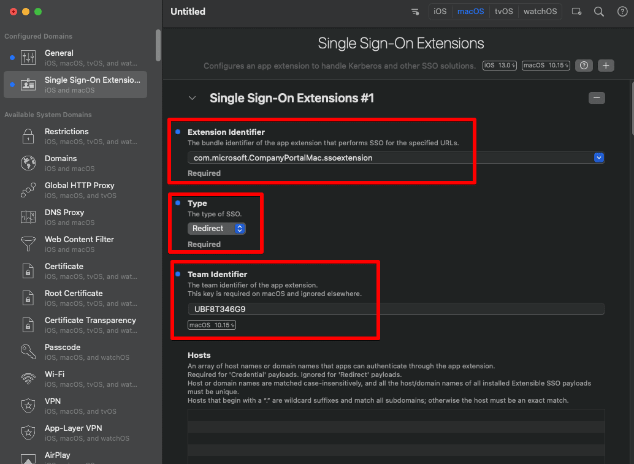Click the Team Identifier field UBF8T346G9
The width and height of the screenshot is (634, 464).
point(396,309)
